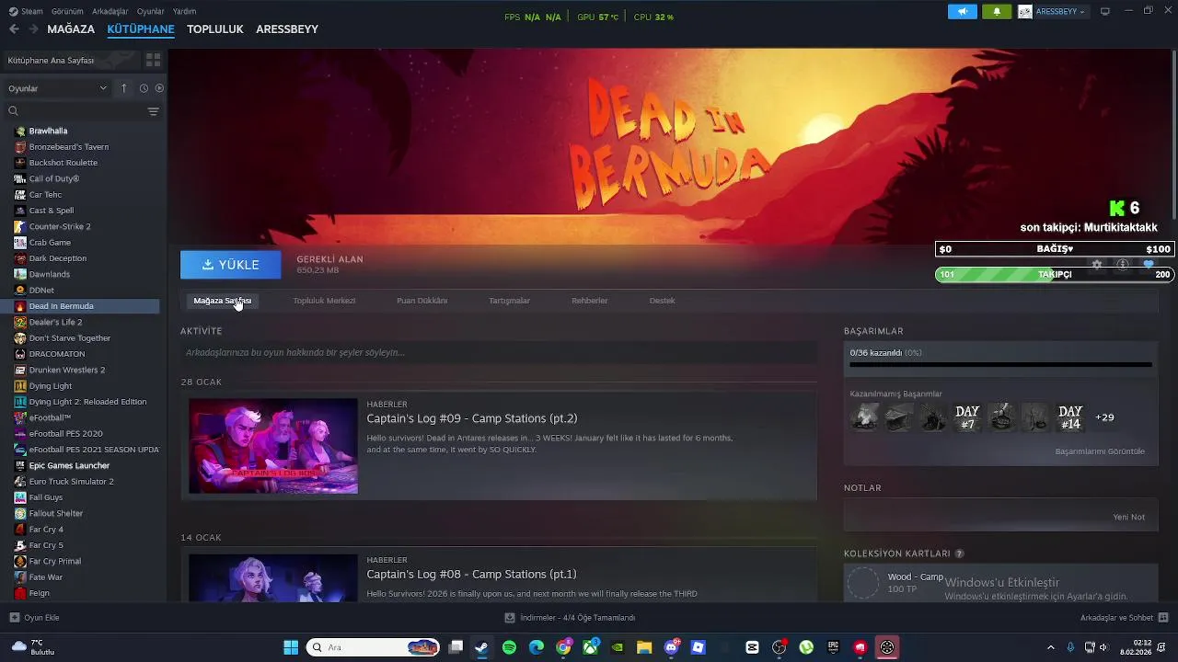Viewport: 1178px width, 662px height.
Task: Click the DAY #7 achievement icon
Action: click(967, 417)
